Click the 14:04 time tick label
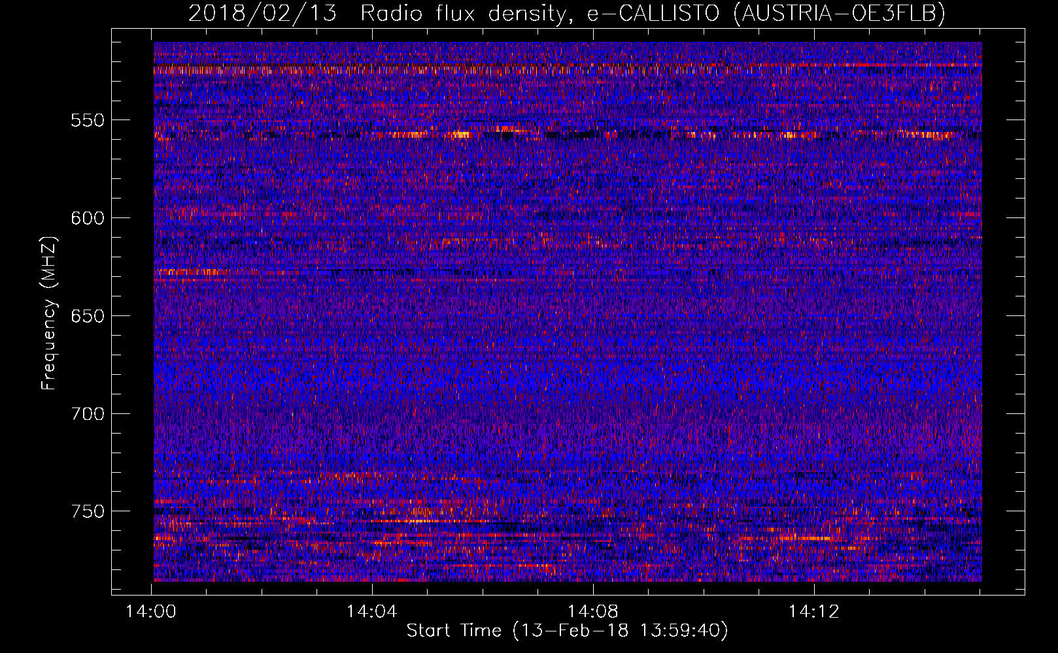1058x653 pixels. (x=372, y=612)
